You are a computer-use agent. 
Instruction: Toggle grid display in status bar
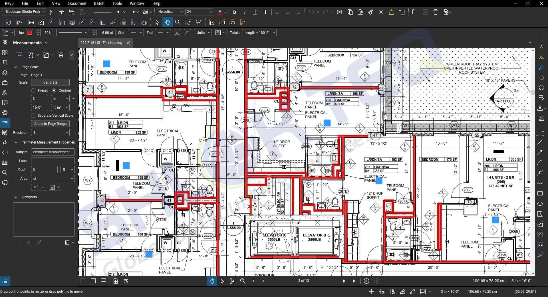coord(371,292)
